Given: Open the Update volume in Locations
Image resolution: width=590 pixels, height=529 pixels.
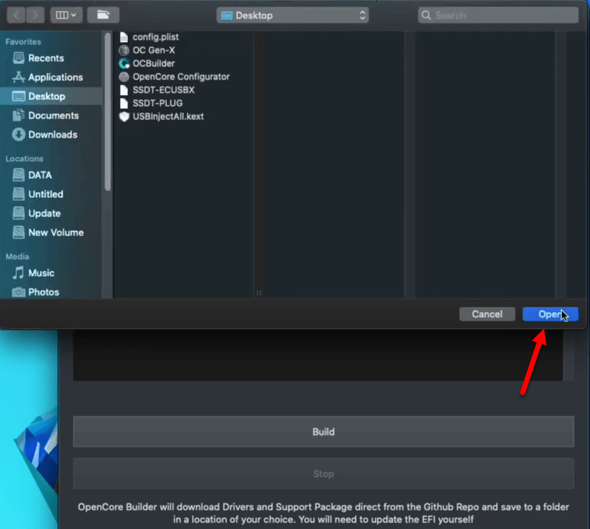Looking at the screenshot, I should point(51,213).
